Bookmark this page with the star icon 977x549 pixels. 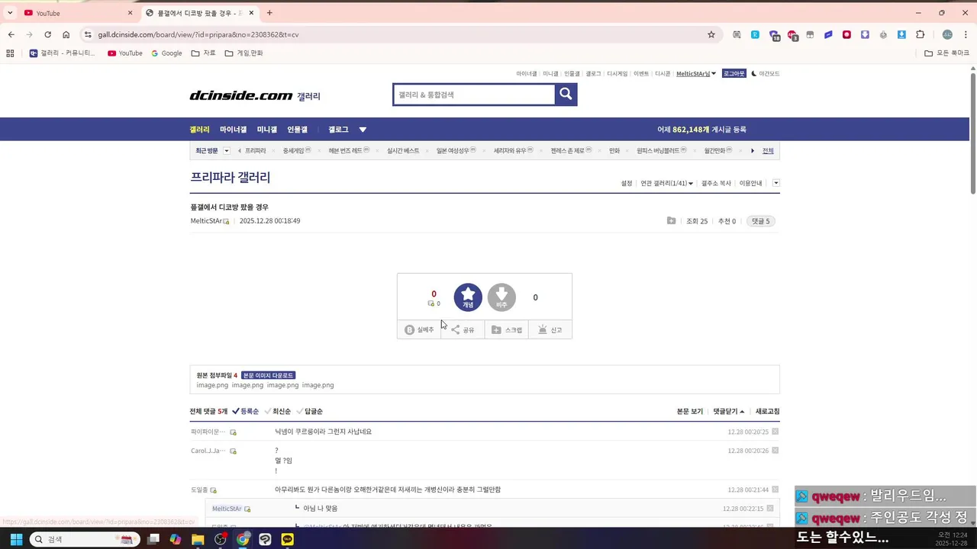coord(711,34)
